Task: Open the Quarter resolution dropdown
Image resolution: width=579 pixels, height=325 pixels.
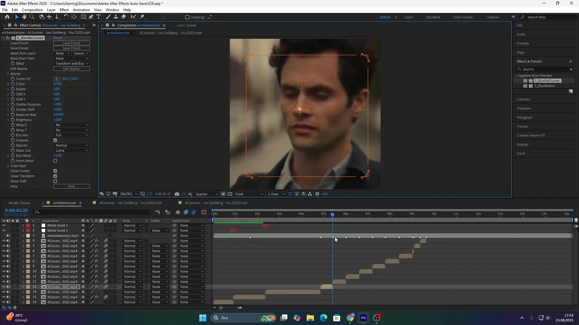Action: click(x=207, y=194)
